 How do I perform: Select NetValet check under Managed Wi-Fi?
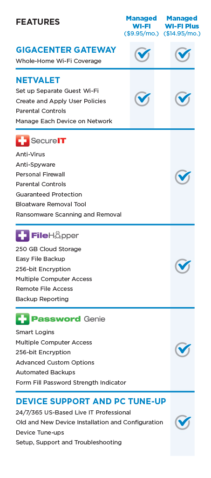[x=142, y=98]
